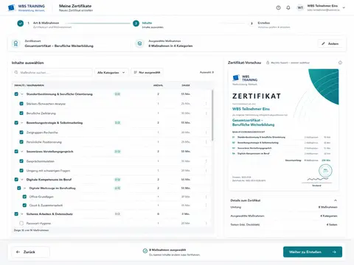Open row menu for Cloud & Zusammenarbeit
Viewport: 354px width, 265px height.
tap(206, 205)
